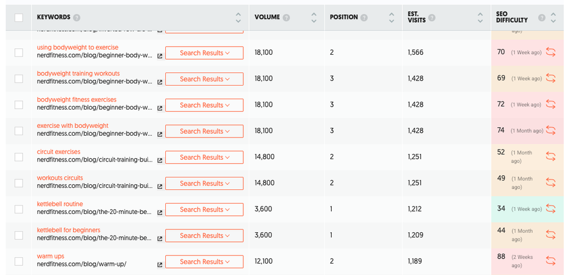
Task: Open keyword 'using bodyweight to exercise'
Action: [x=78, y=47]
